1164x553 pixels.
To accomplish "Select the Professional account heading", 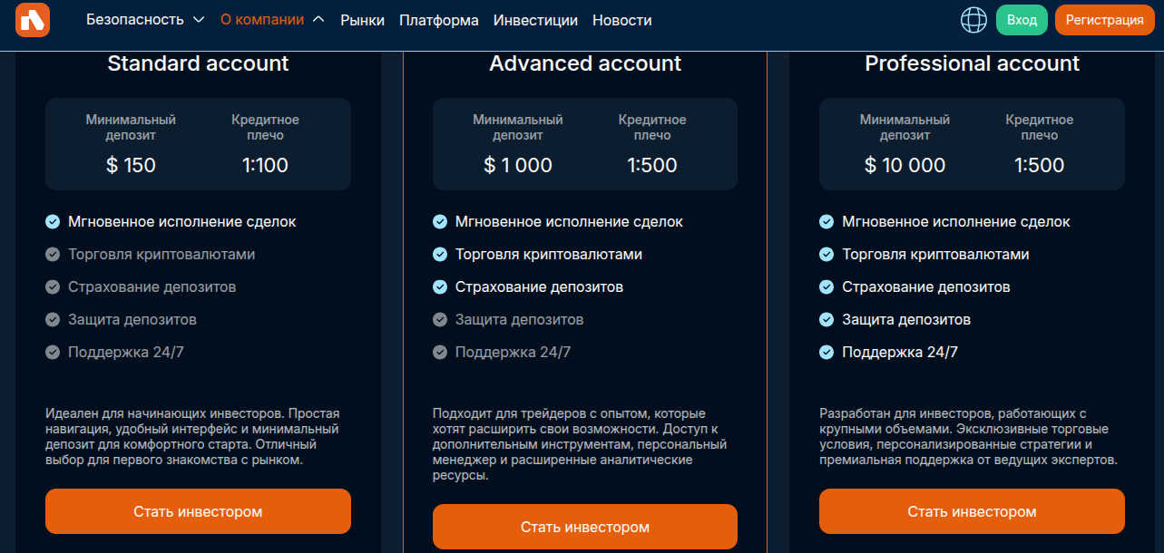I will tap(972, 63).
